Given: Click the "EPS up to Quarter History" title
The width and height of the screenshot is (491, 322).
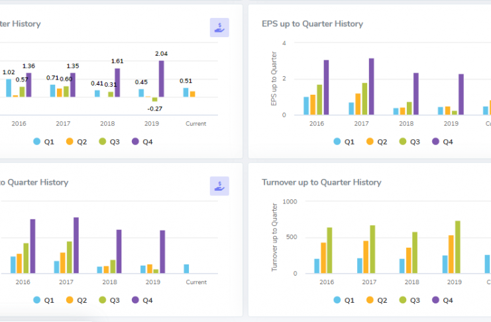Looking at the screenshot, I should pos(312,24).
